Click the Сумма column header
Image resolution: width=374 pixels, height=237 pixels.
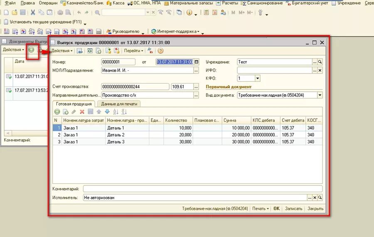click(x=236, y=120)
